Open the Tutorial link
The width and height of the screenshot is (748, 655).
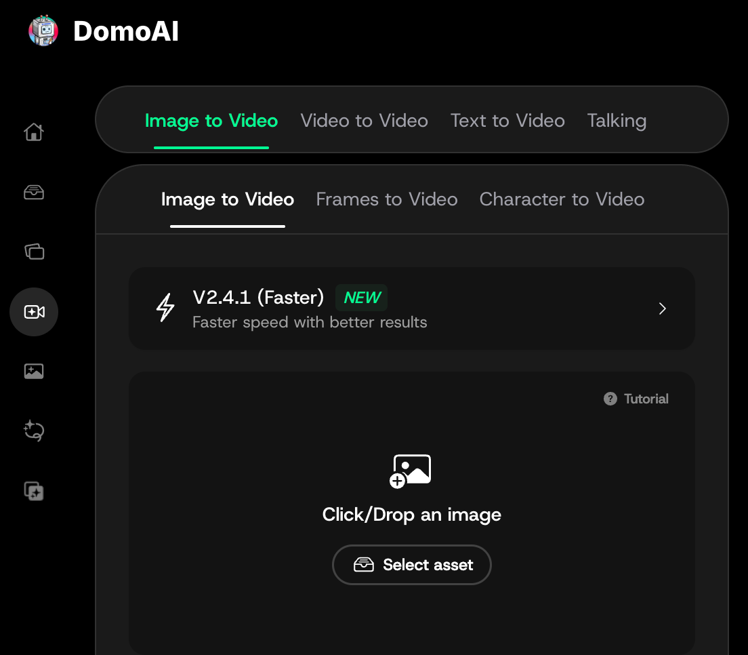tap(646, 399)
